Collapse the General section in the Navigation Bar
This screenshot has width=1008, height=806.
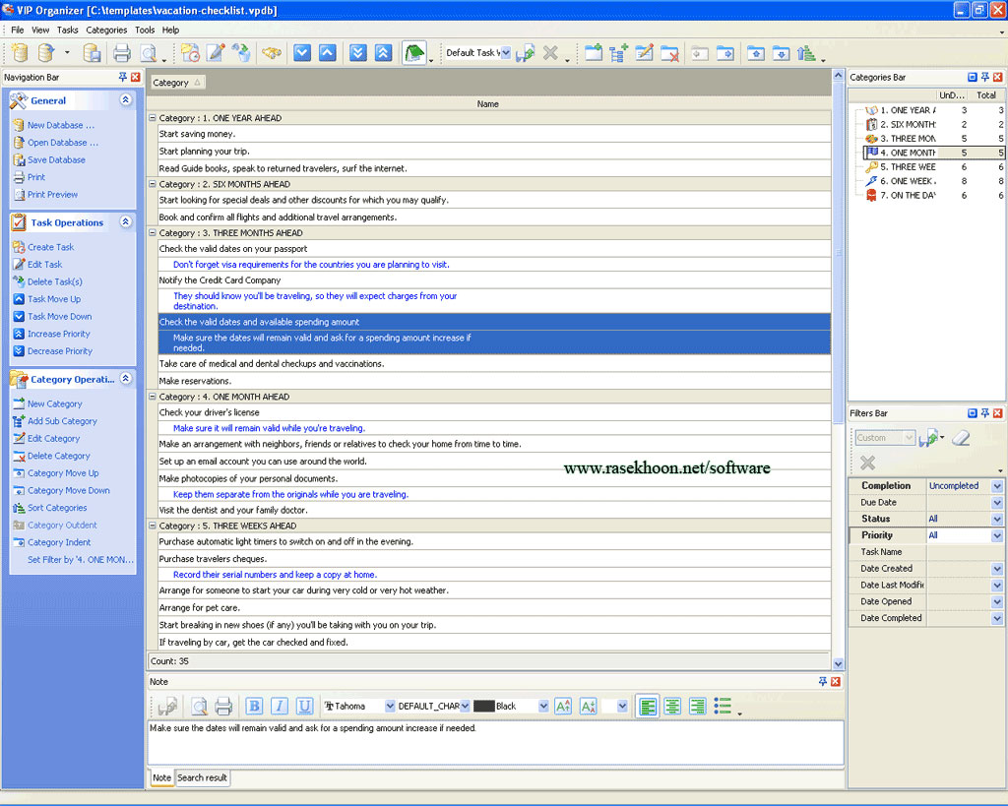(x=125, y=100)
